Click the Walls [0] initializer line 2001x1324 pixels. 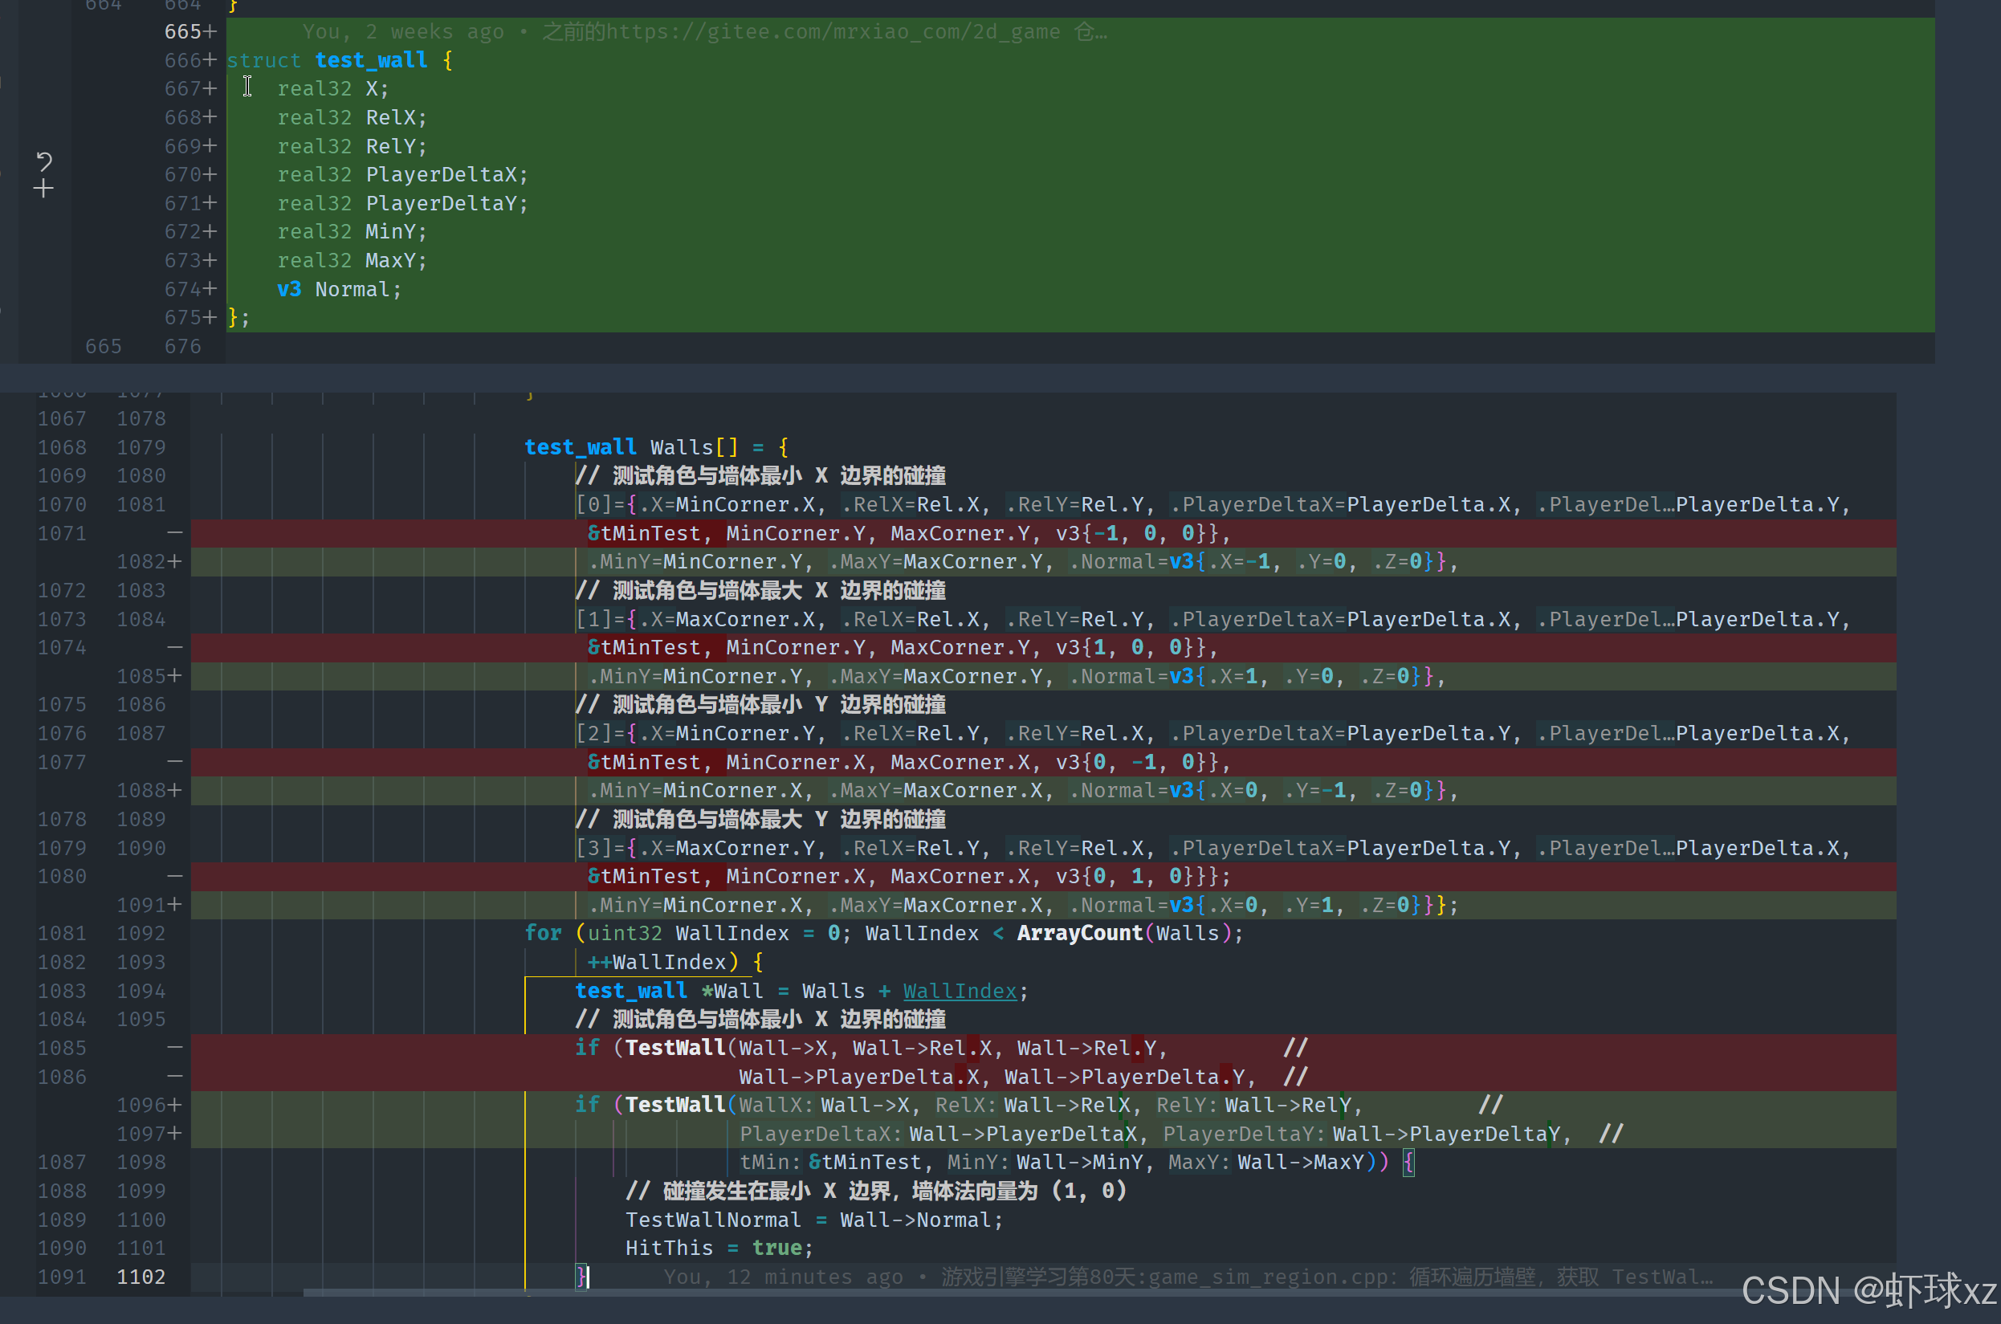tap(1212, 504)
